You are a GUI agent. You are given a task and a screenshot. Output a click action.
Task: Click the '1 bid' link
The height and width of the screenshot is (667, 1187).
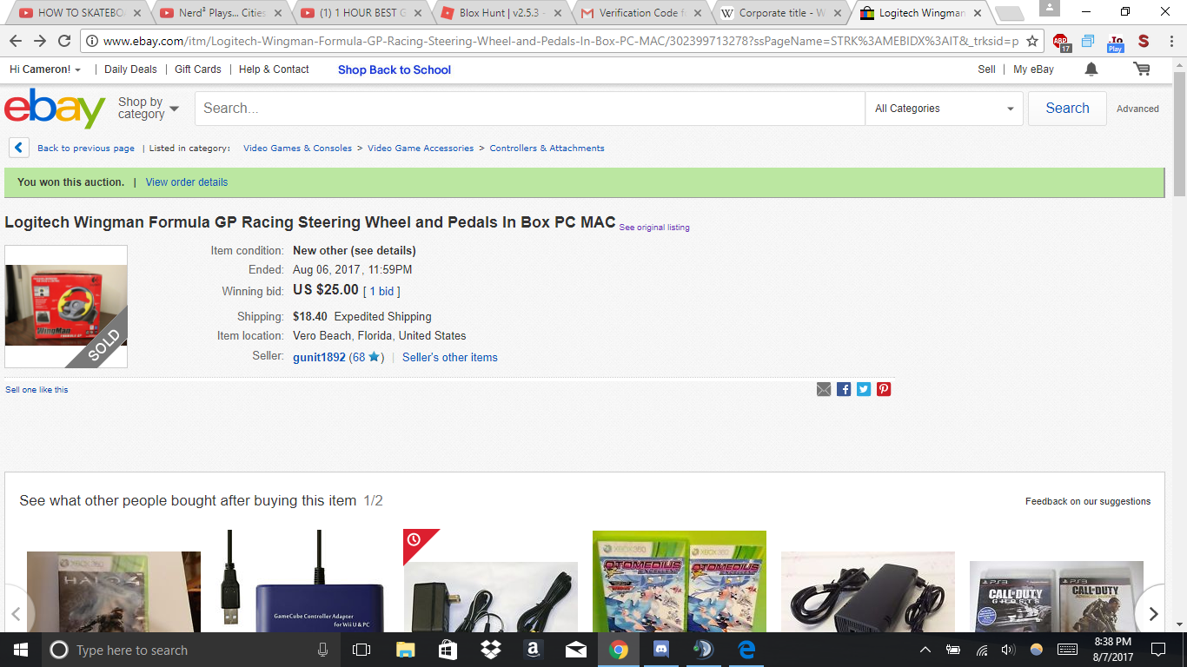click(x=381, y=291)
